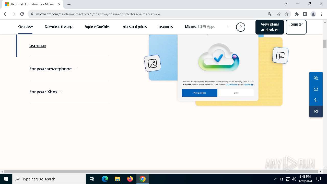Screen dimensions: 327x184
Task: Close the Personal cloud storage browser tab
Action: coord(59,4)
